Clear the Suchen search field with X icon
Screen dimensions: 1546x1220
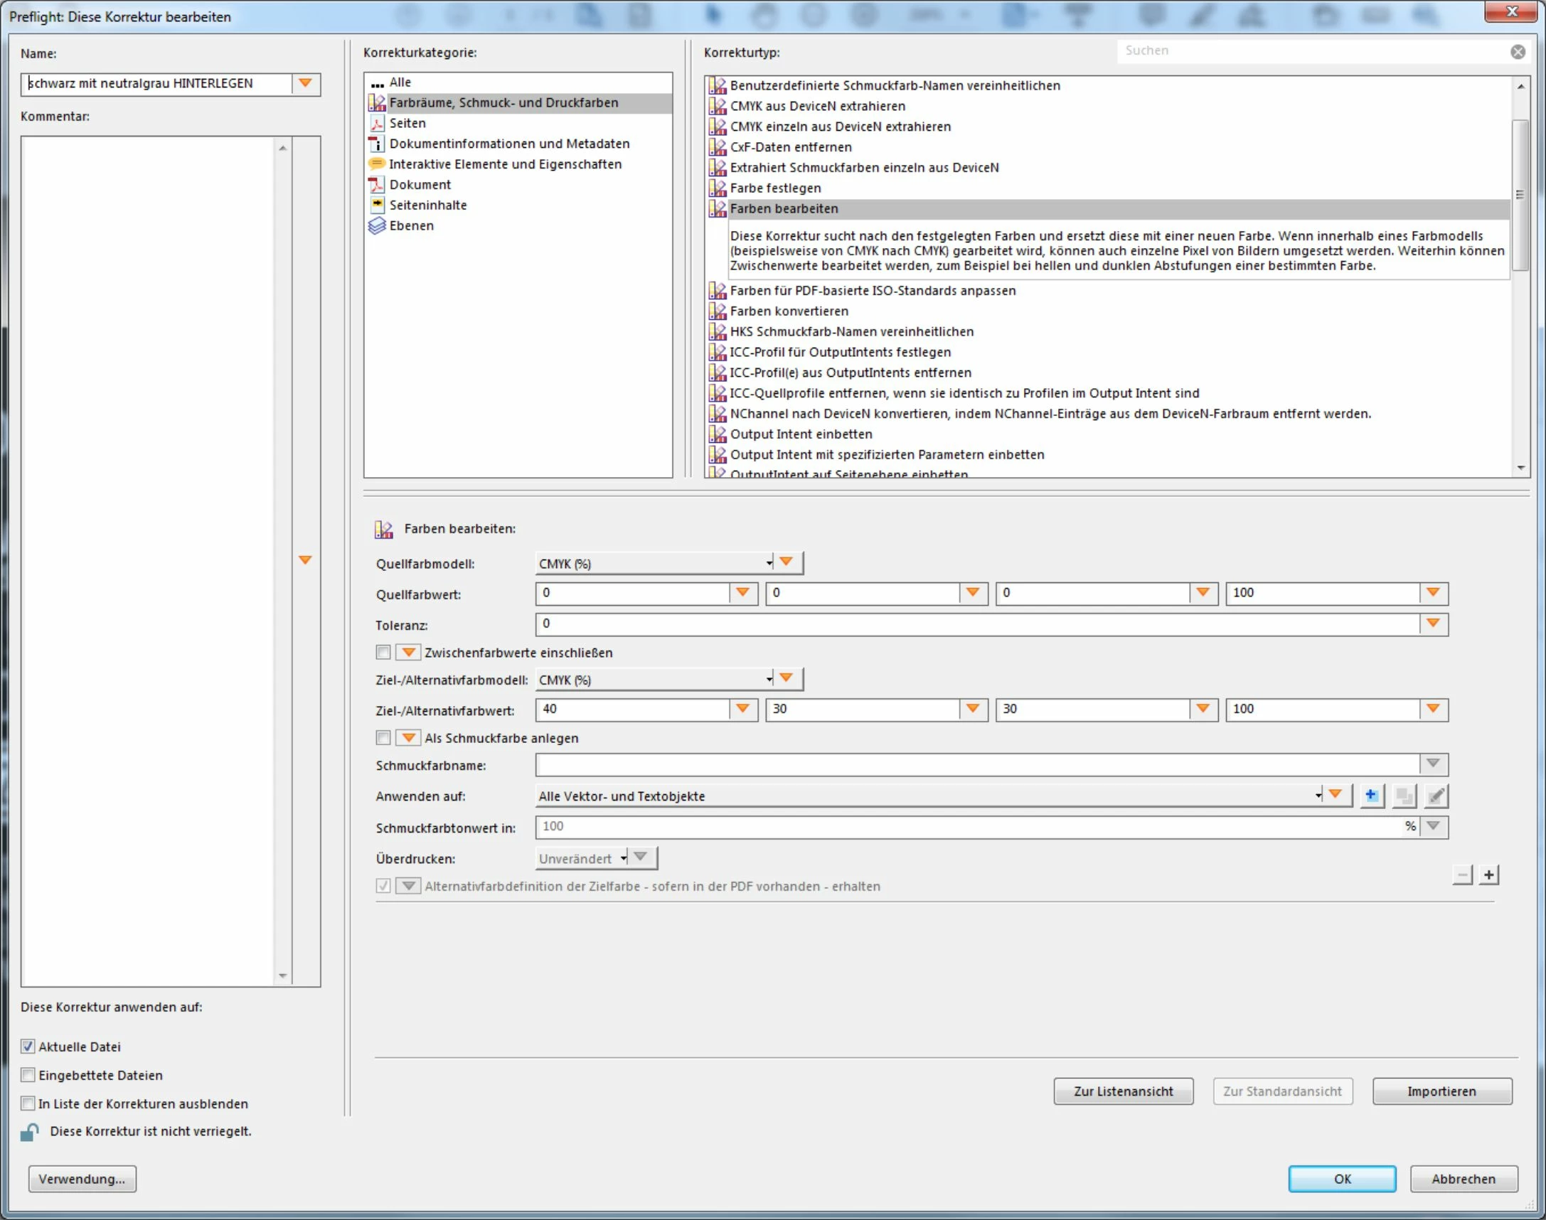[1518, 51]
